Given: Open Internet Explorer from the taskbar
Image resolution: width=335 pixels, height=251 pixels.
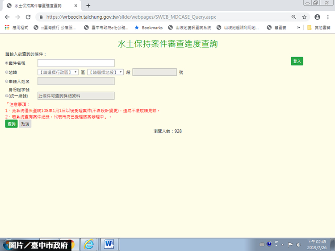Looking at the screenshot, I should point(89,244).
